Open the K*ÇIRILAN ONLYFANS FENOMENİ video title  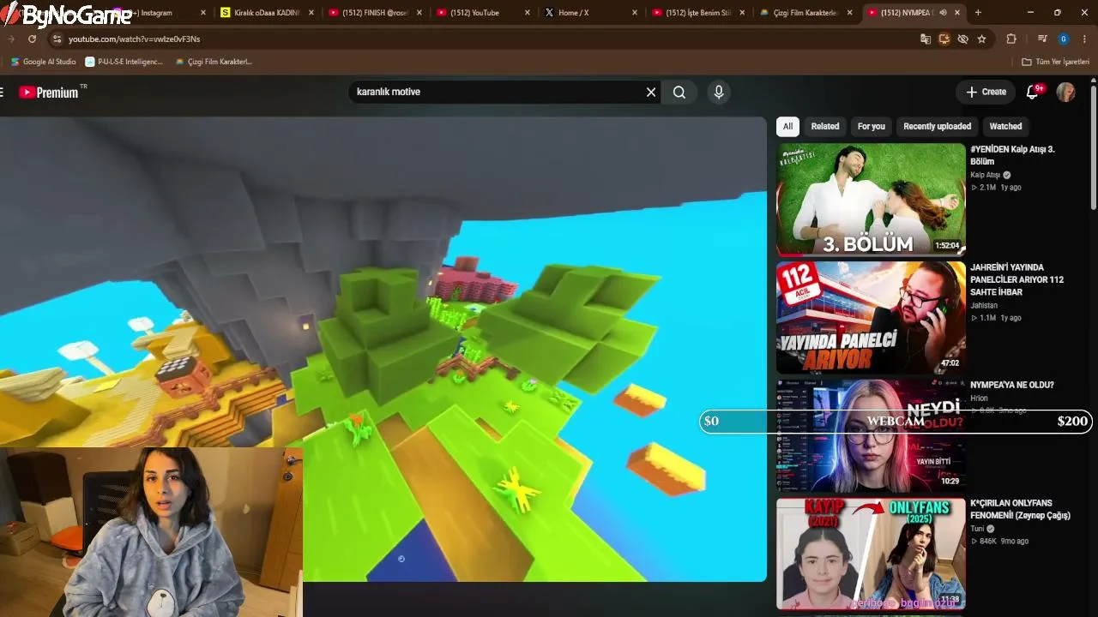1021,509
